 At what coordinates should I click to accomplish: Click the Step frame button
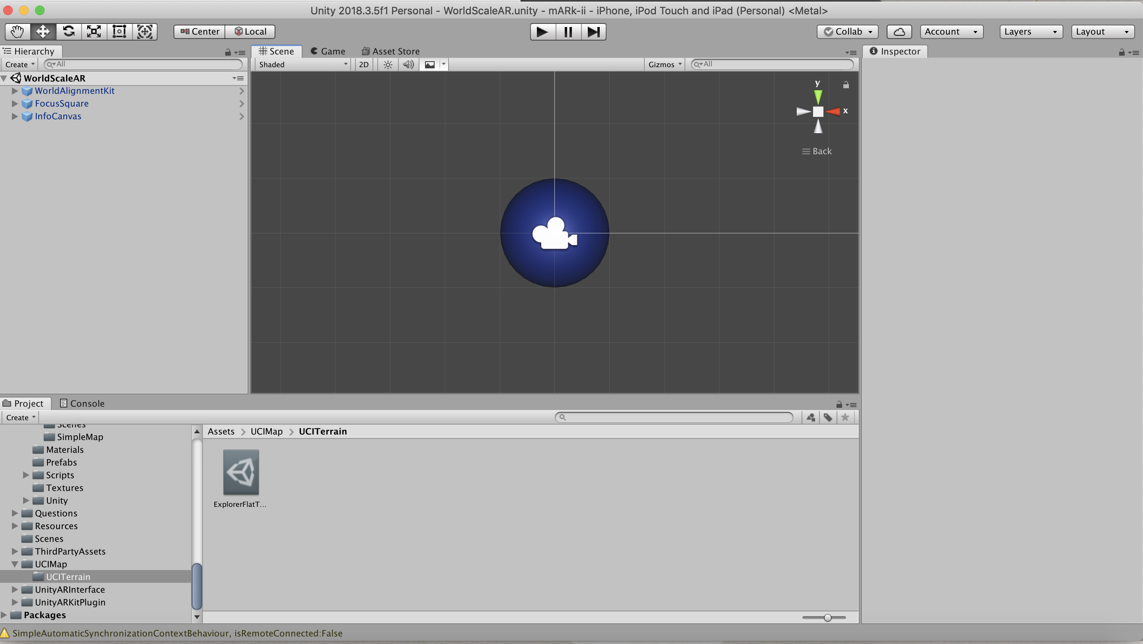[x=593, y=32]
